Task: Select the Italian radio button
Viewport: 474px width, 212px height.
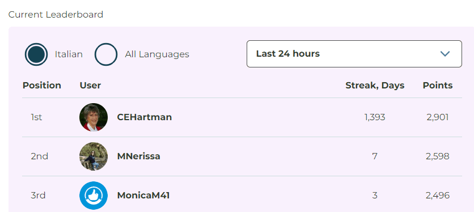Action: coord(36,54)
